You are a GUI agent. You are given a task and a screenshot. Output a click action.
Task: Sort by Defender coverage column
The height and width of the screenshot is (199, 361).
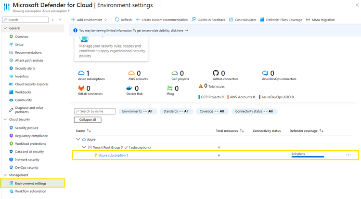[307, 131]
